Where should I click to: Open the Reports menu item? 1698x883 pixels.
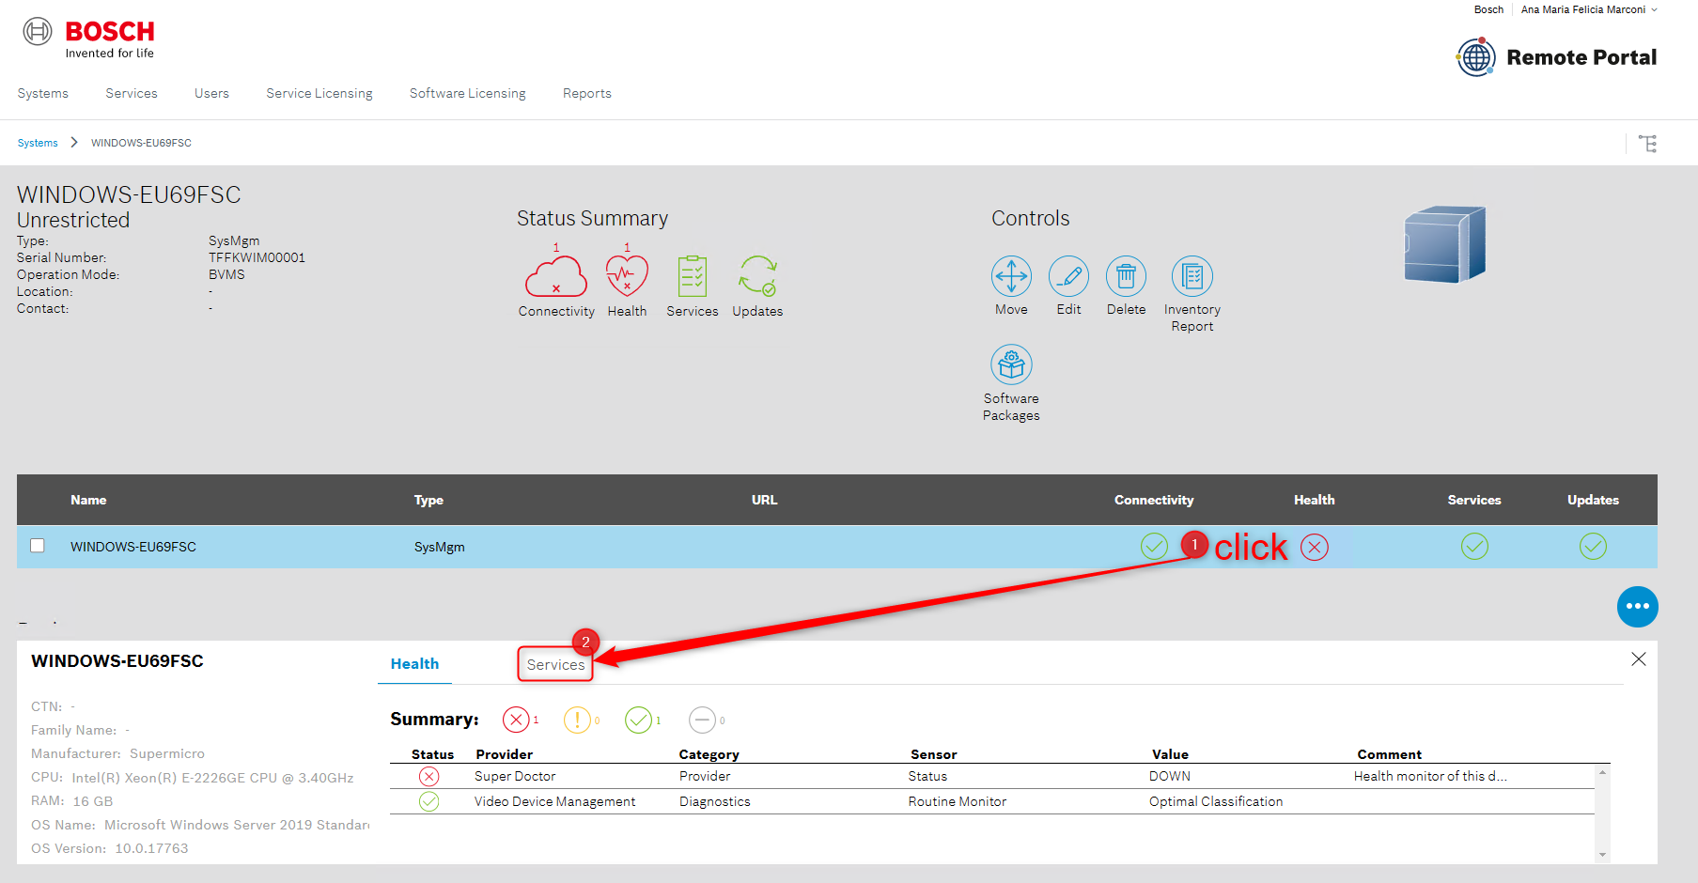click(x=587, y=94)
